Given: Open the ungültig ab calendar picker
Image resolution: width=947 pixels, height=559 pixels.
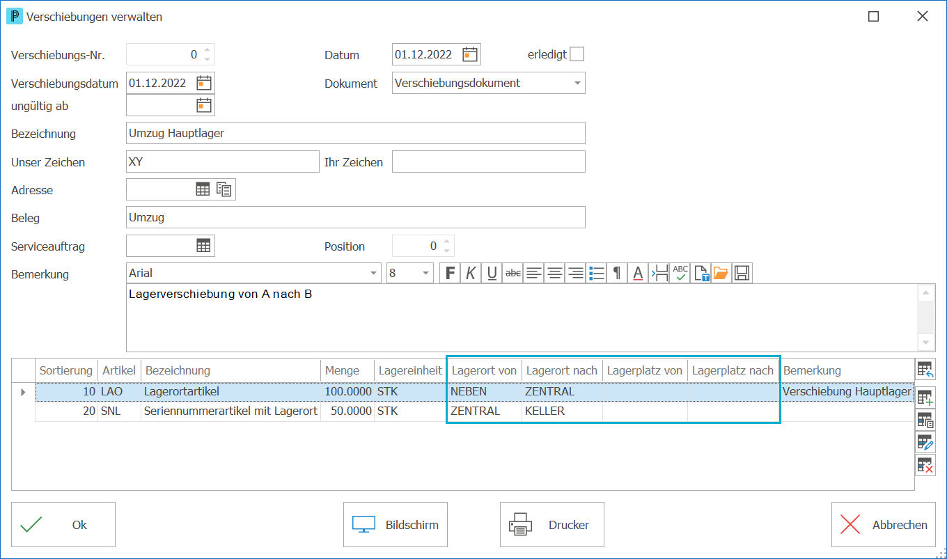Looking at the screenshot, I should [x=204, y=105].
